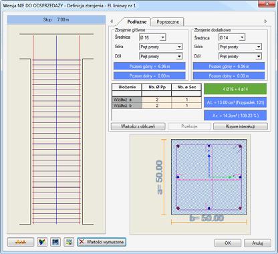
Task: Click the Przekroje button
Action: tap(189, 126)
